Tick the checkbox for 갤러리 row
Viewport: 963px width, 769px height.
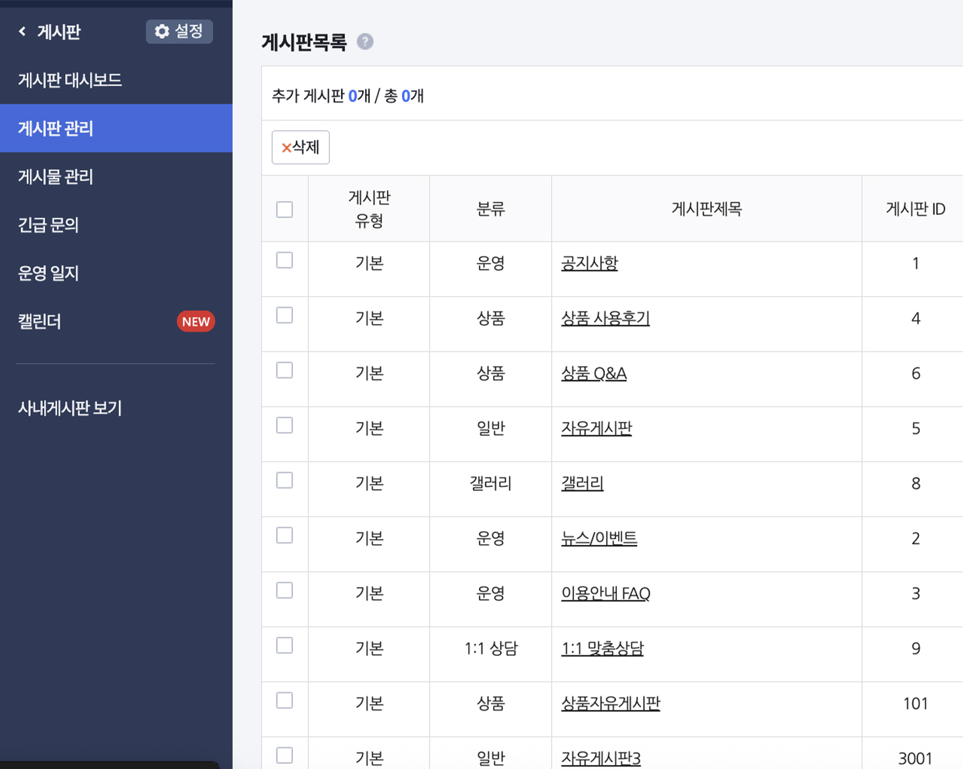pos(284,481)
